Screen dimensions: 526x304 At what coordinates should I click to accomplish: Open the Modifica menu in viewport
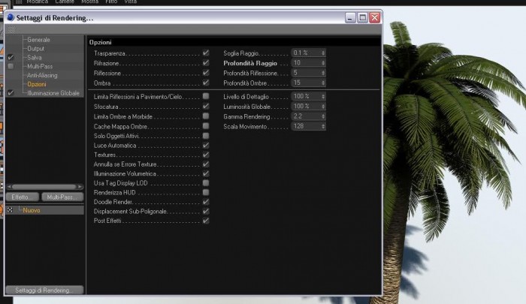click(x=38, y=2)
